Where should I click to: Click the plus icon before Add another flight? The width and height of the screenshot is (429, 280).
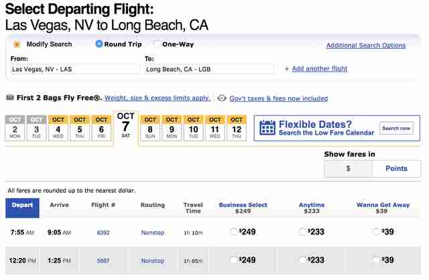coord(286,69)
